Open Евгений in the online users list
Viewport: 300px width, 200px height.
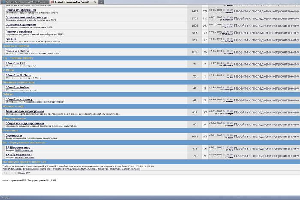coord(136,169)
